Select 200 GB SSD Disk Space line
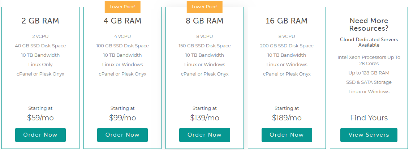 click(287, 46)
